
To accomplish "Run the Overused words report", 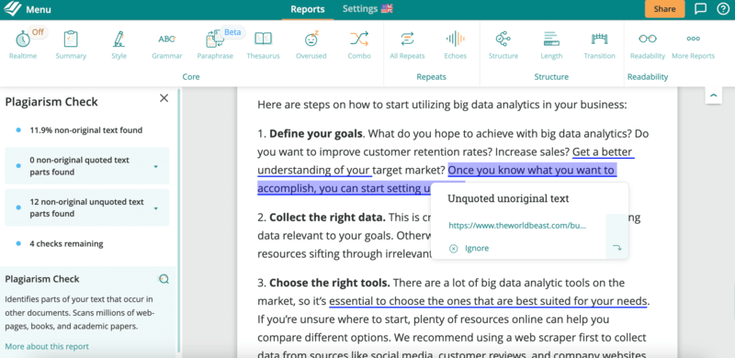I will point(311,45).
